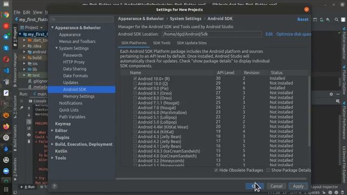Switch to SDK Tools tab
This screenshot has width=347, height=195.
coord(162,43)
